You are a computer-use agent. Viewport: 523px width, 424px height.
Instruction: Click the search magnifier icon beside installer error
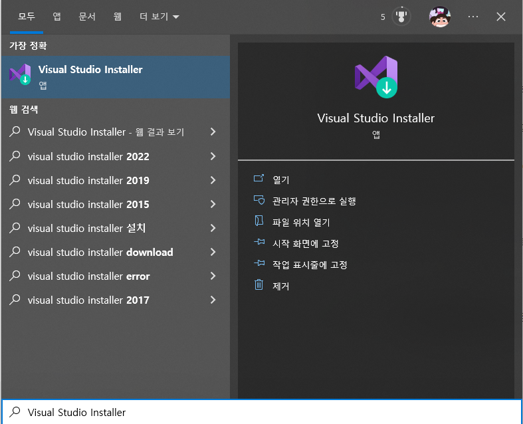click(x=15, y=276)
